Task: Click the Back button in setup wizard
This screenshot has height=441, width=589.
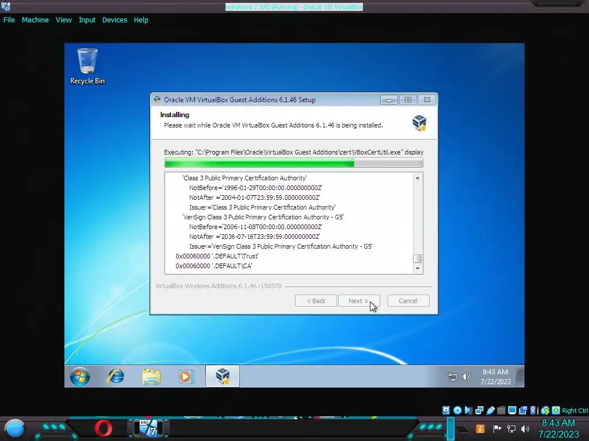Action: tap(316, 301)
